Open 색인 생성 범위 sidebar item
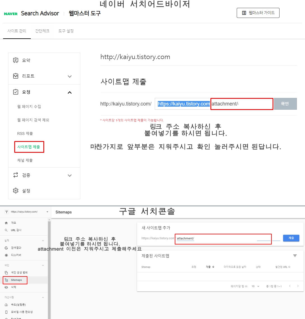The height and width of the screenshot is (319, 305). [19, 273]
